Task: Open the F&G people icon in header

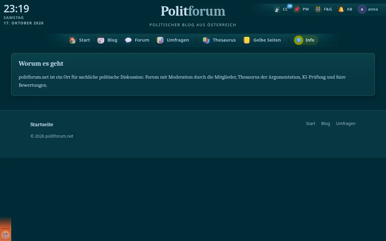Action: coord(318,9)
